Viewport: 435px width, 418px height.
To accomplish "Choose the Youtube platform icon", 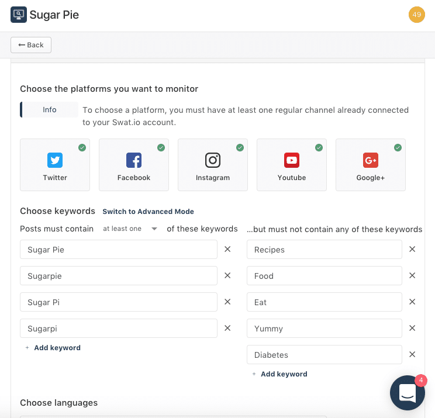I will point(292,160).
